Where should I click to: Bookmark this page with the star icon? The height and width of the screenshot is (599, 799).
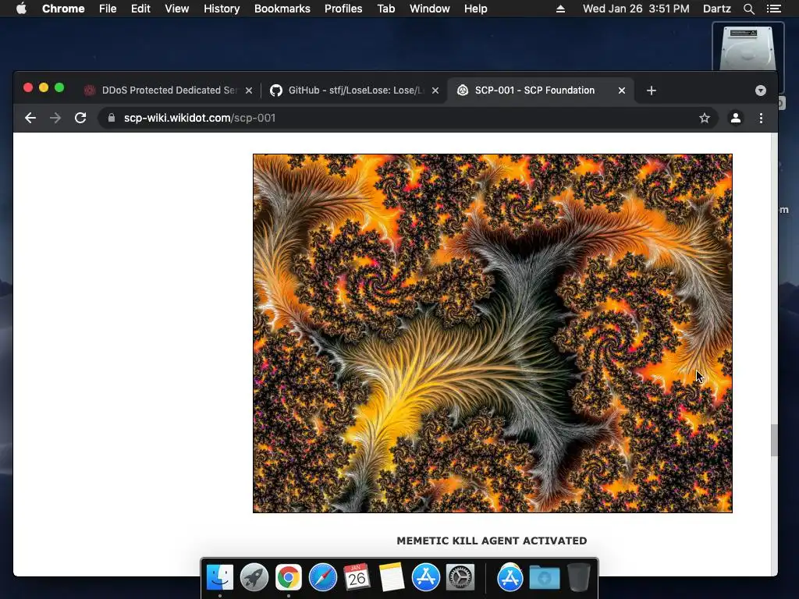pos(705,119)
